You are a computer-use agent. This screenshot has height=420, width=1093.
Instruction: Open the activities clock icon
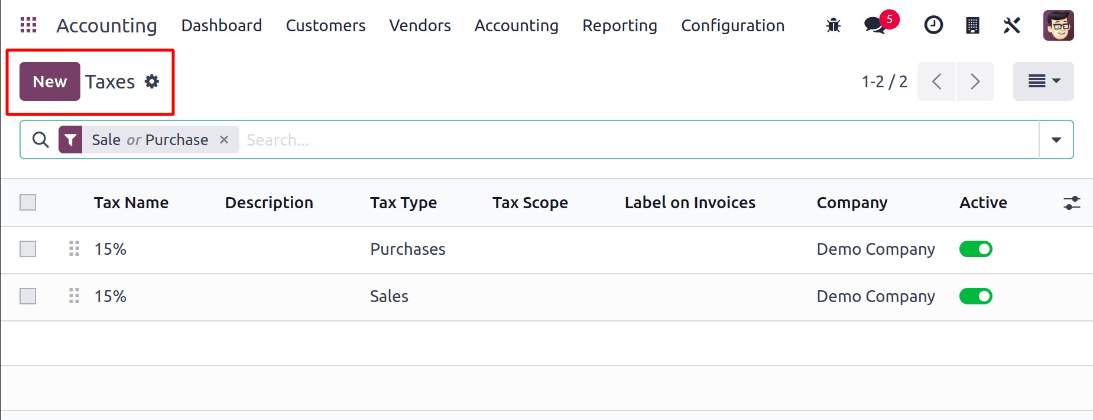[x=933, y=25]
